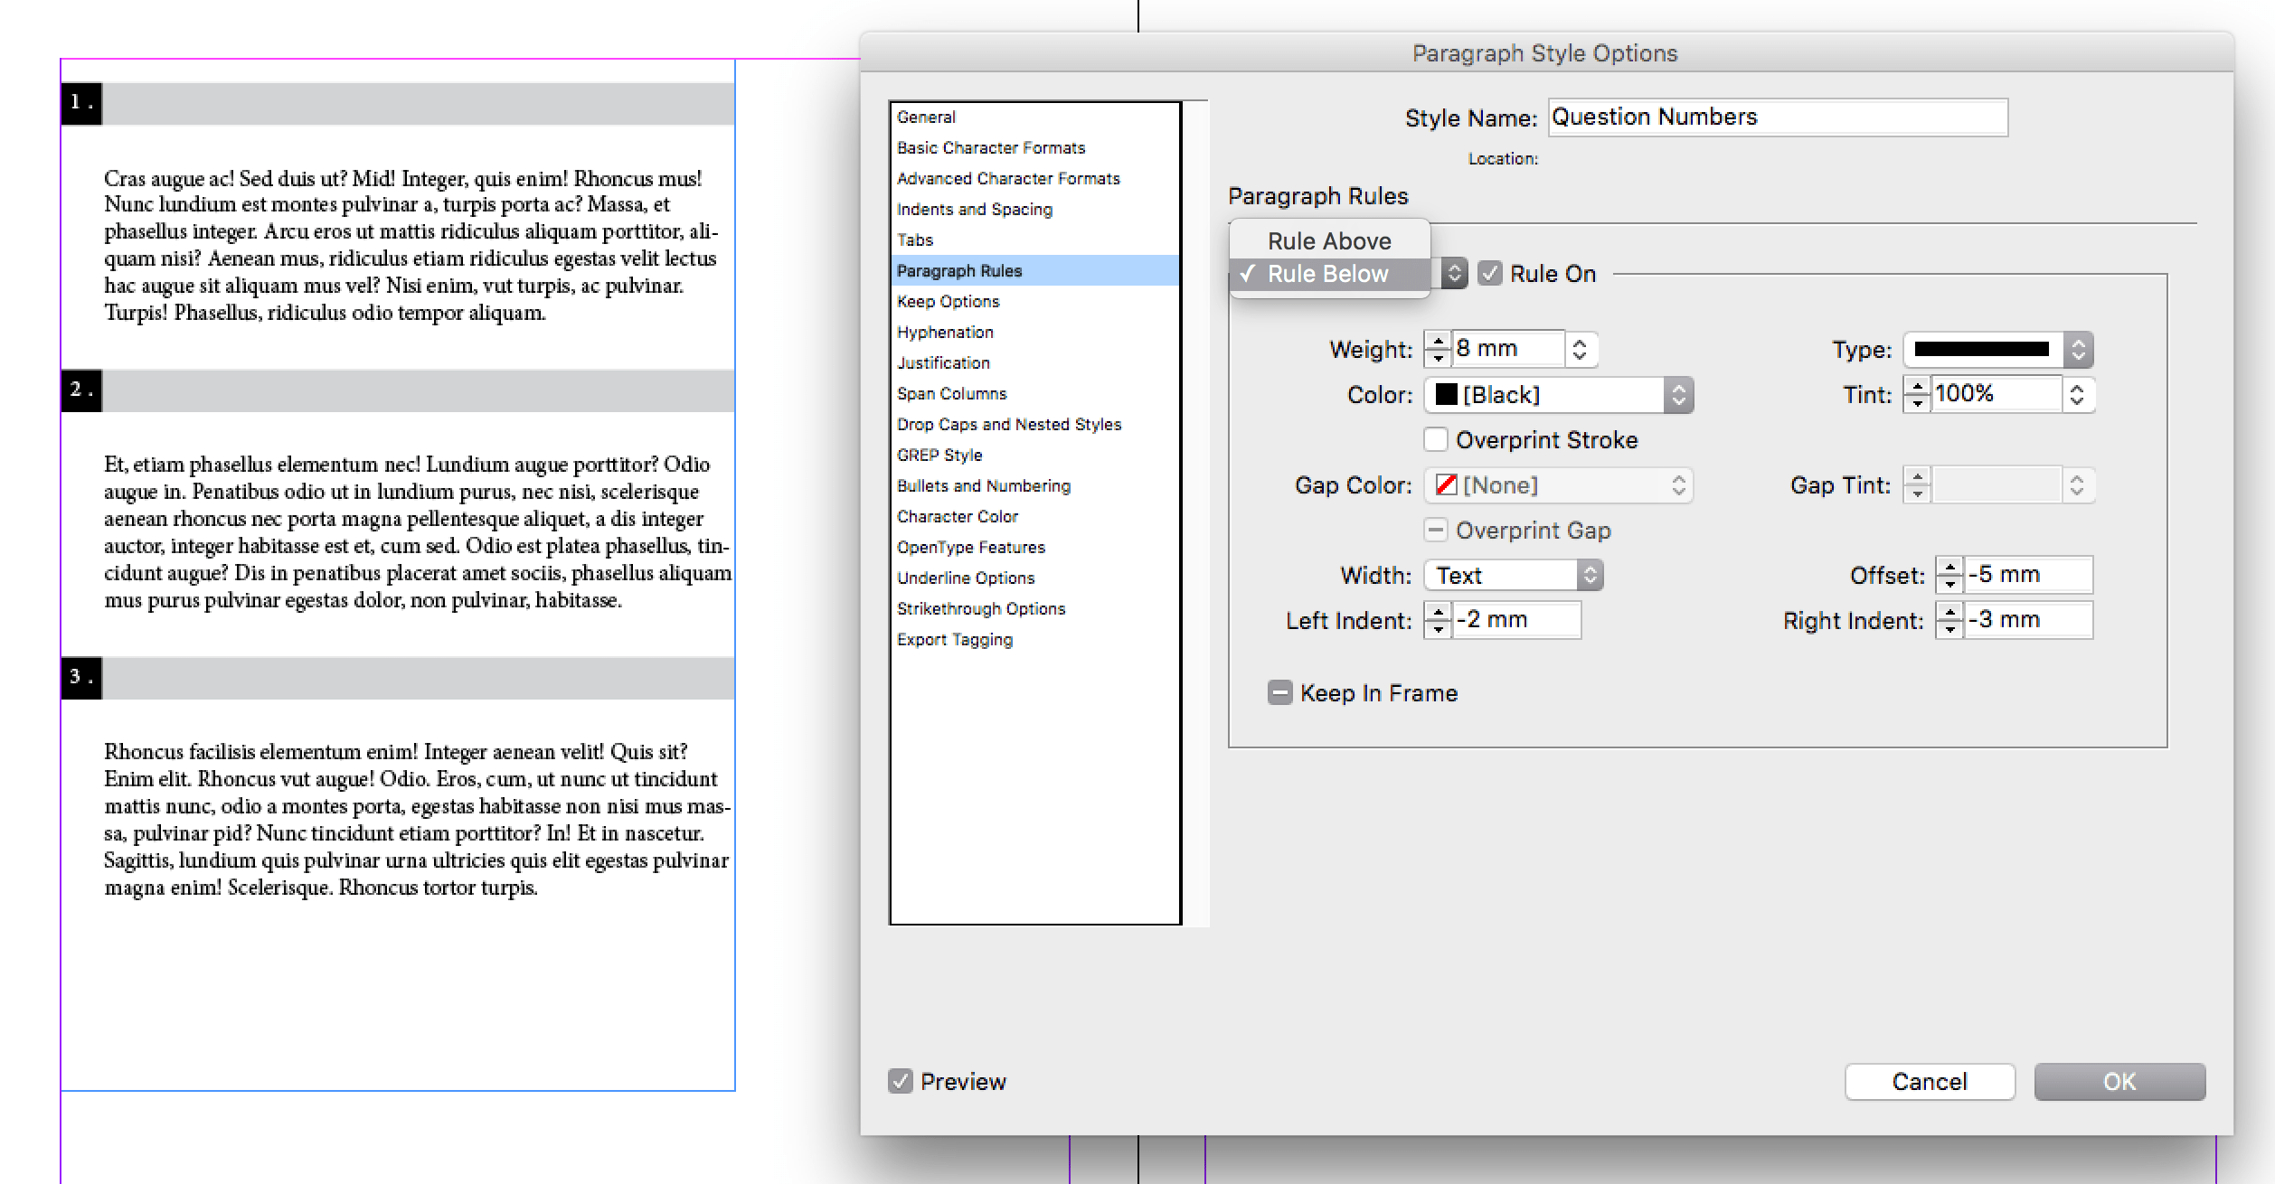Image resolution: width=2275 pixels, height=1184 pixels.
Task: Click the Right Indent stepper arrows
Action: tap(1949, 620)
